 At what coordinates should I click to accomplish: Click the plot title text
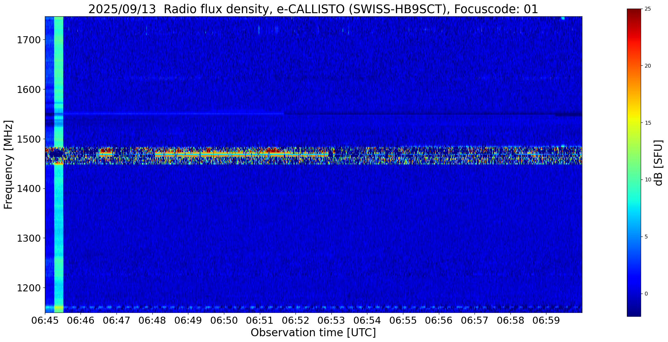(x=313, y=9)
